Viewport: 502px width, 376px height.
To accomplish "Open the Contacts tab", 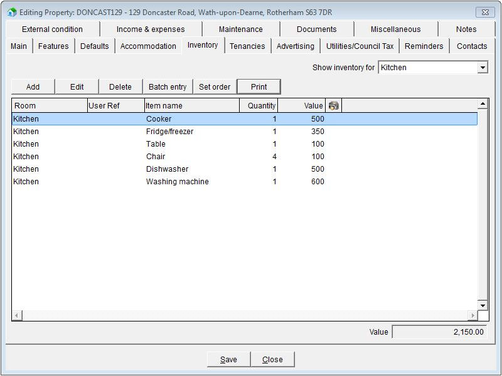I will coord(472,46).
